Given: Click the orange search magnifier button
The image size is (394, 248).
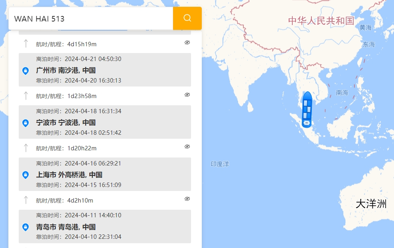Looking at the screenshot, I should (187, 18).
